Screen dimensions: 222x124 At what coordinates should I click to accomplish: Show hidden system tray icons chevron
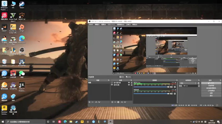(191, 122)
